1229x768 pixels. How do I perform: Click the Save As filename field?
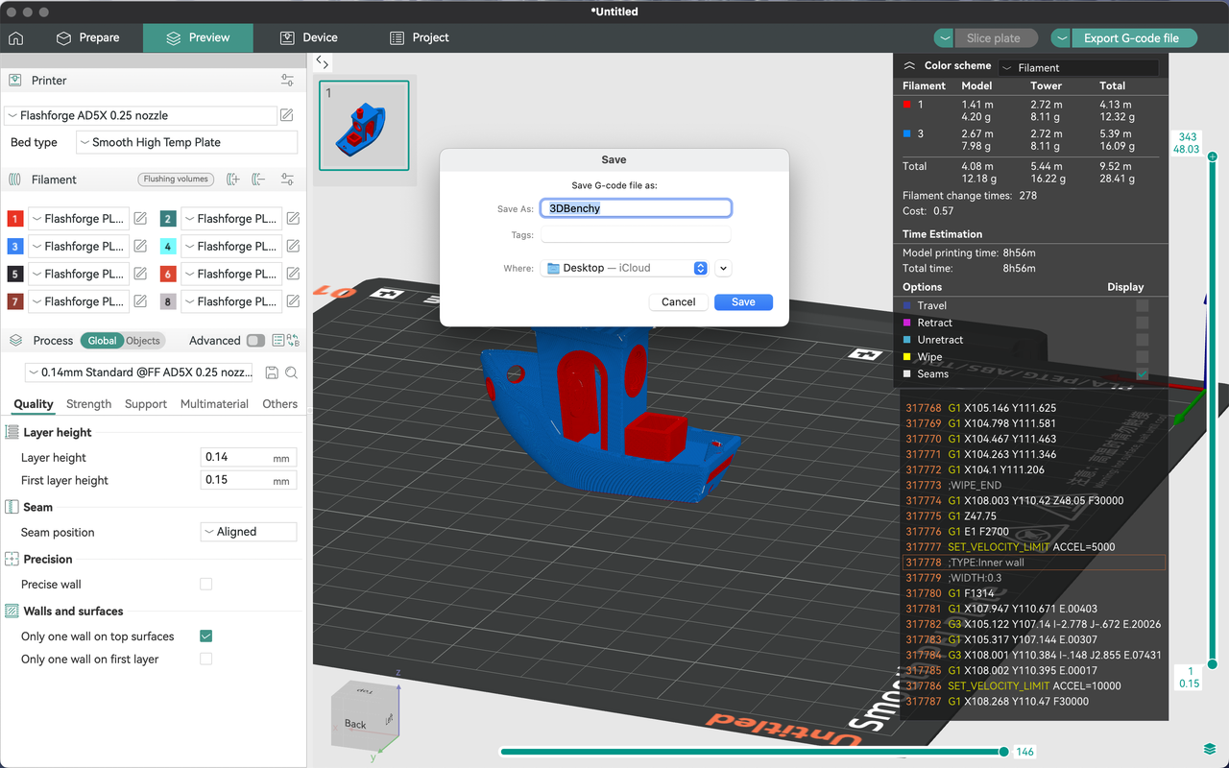coord(636,208)
